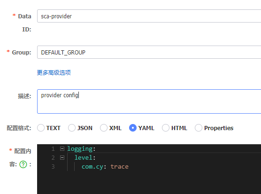This screenshot has height=194, width=261.
Task: Click the Group field with DEFAULT_GROUP
Action: point(149,52)
